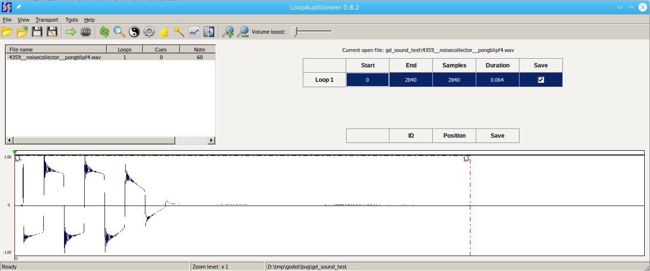Image resolution: width=650 pixels, height=271 pixels.
Task: Open the Transport menu
Action: point(47,20)
